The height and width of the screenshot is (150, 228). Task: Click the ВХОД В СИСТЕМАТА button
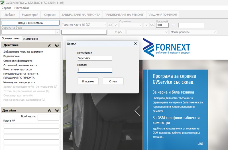30,23
